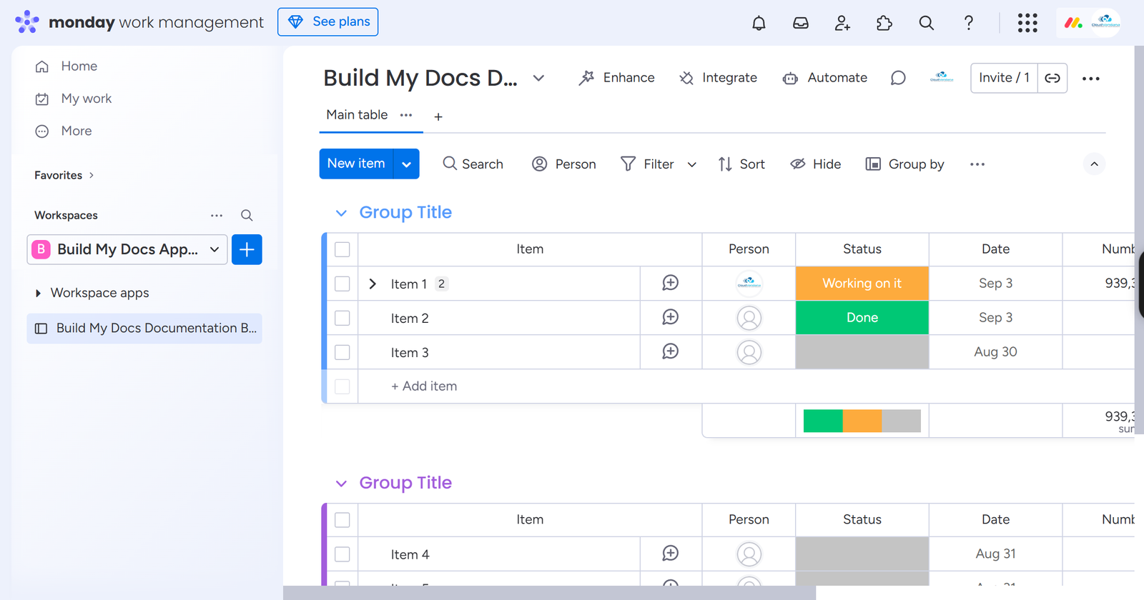Collapse the second purple Group Title chevron
Viewport: 1144px width, 600px height.
(x=341, y=484)
